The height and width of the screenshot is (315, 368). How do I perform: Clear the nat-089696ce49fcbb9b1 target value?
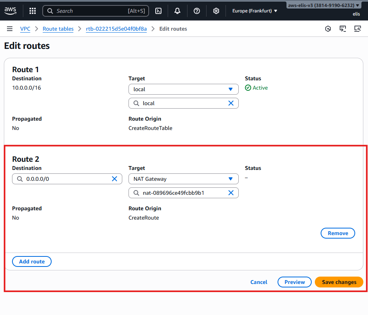pos(231,193)
